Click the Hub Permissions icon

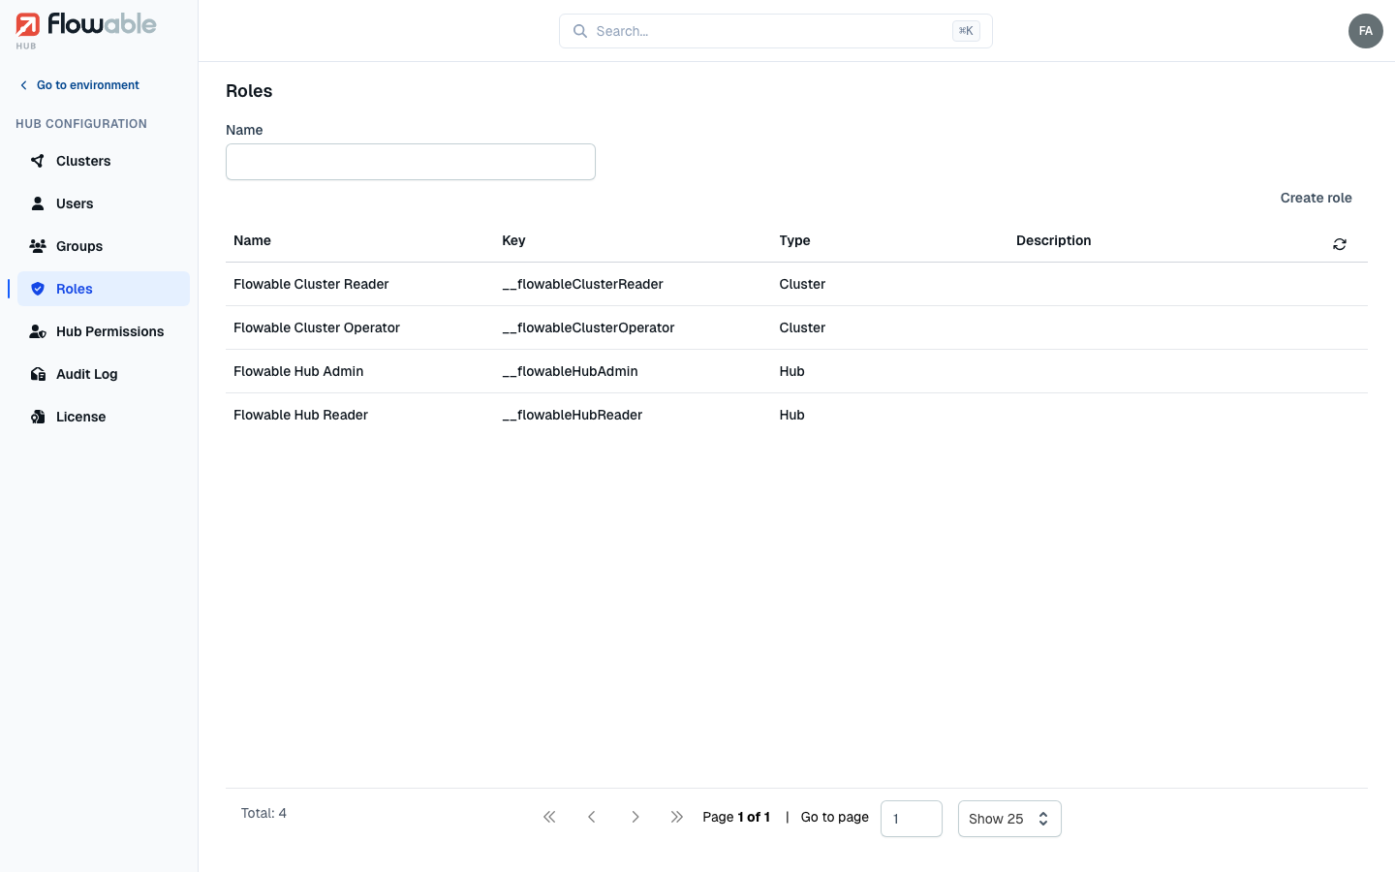click(38, 331)
